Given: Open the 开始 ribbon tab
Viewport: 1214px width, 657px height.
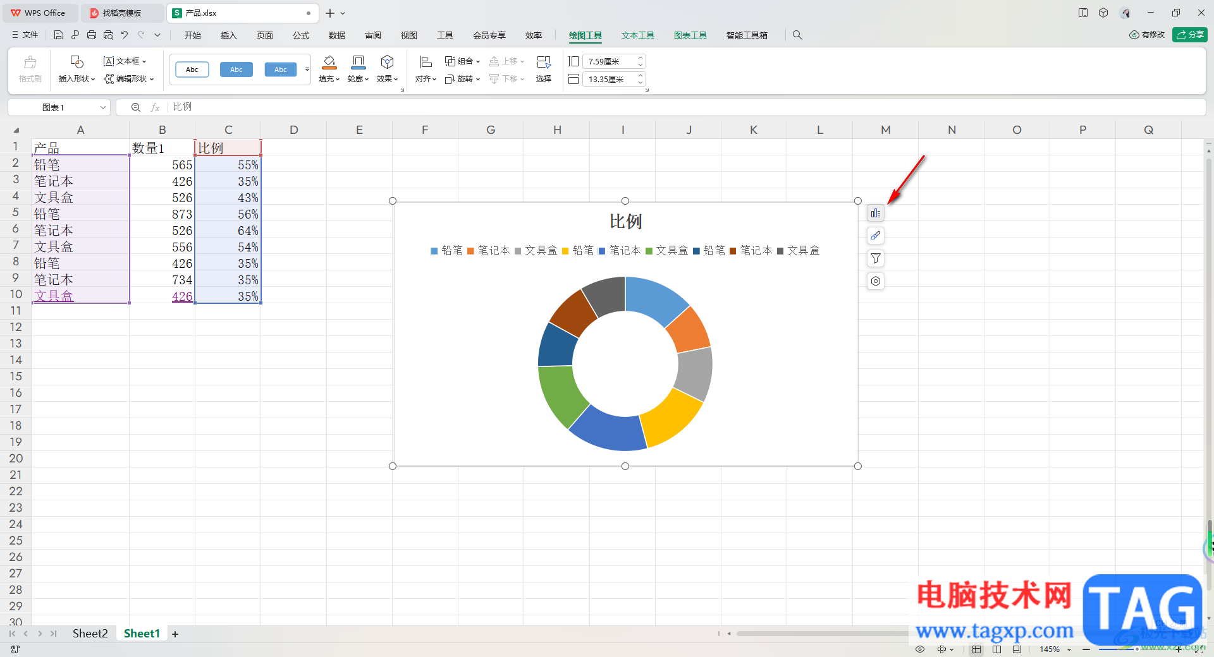Looking at the screenshot, I should [193, 35].
